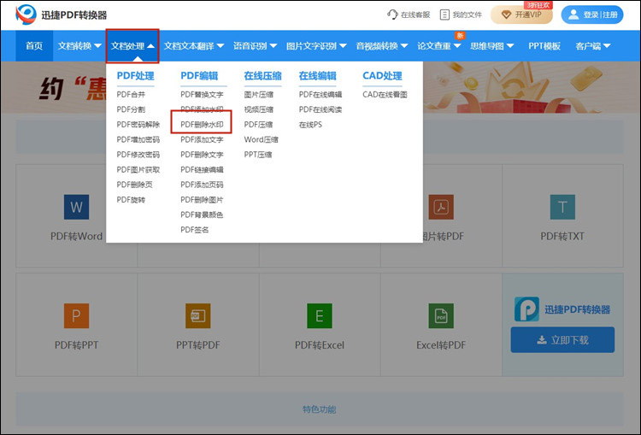
Task: Select PDF添加文字 menu entry
Action: [x=202, y=139]
